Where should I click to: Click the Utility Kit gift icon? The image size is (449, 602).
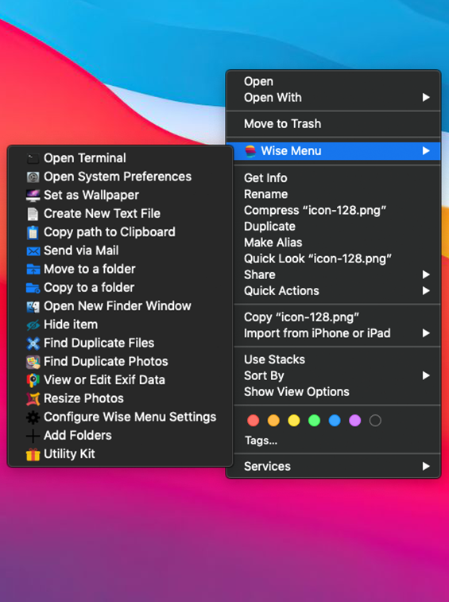point(33,454)
